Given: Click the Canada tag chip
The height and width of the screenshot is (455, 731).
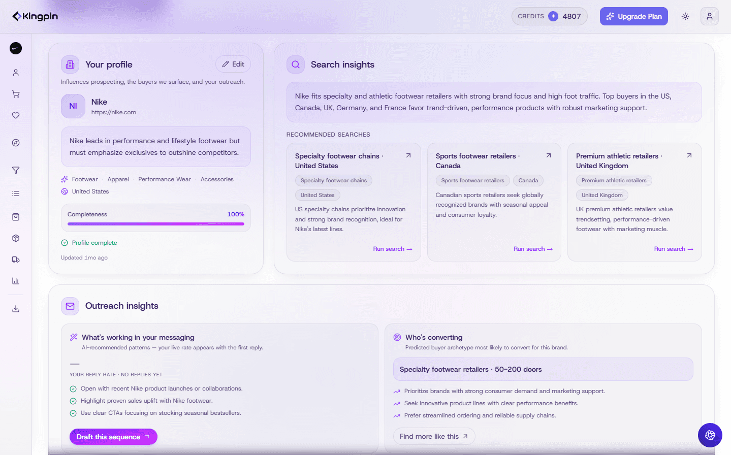Looking at the screenshot, I should pos(528,180).
